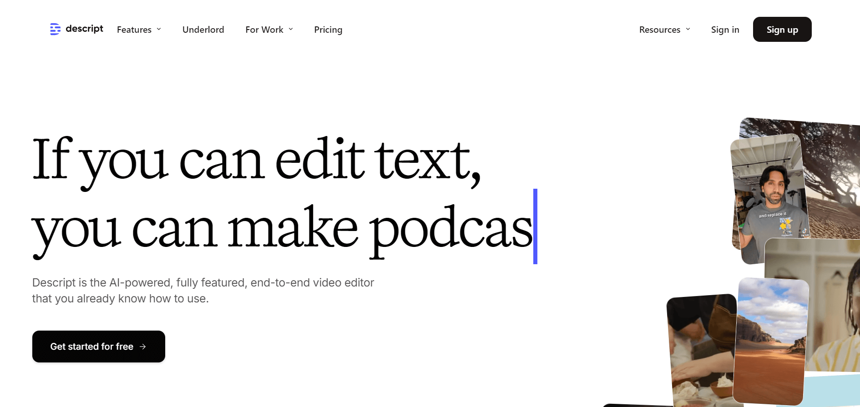Click the arrow icon in Get started button
This screenshot has height=407, width=860.
143,347
